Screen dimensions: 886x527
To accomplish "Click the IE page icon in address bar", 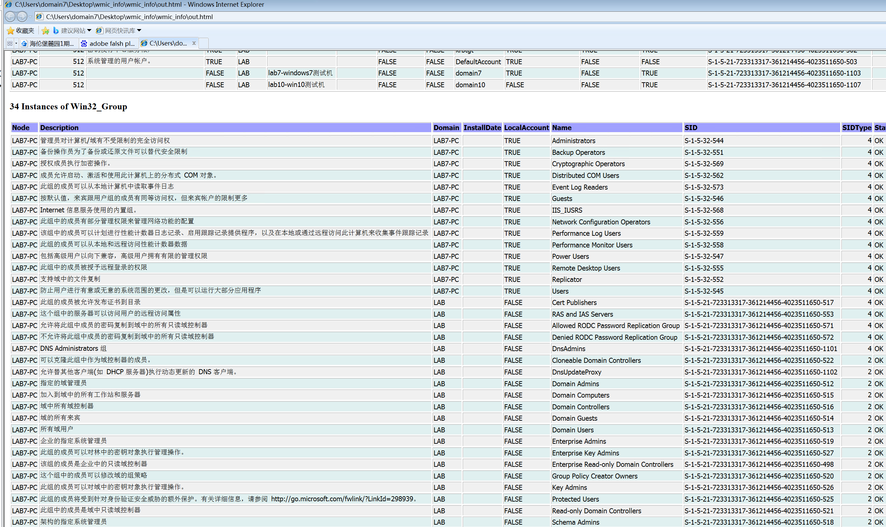I will click(x=40, y=17).
